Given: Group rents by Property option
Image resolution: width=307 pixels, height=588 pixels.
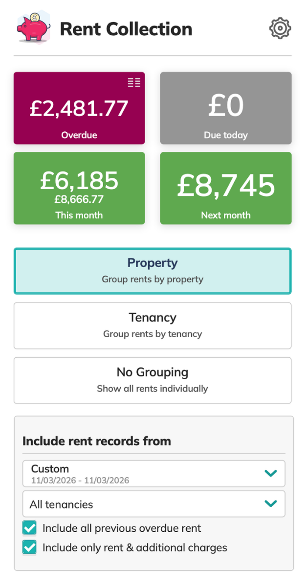Looking at the screenshot, I should pyautogui.click(x=153, y=271).
